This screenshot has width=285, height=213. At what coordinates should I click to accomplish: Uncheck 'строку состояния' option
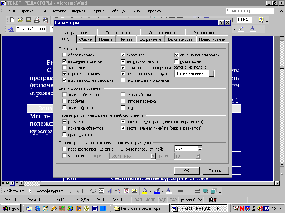[x=64, y=74]
